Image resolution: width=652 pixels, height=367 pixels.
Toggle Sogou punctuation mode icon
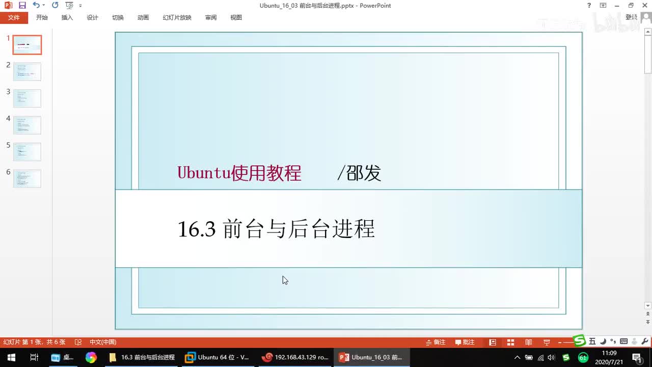pos(613,342)
